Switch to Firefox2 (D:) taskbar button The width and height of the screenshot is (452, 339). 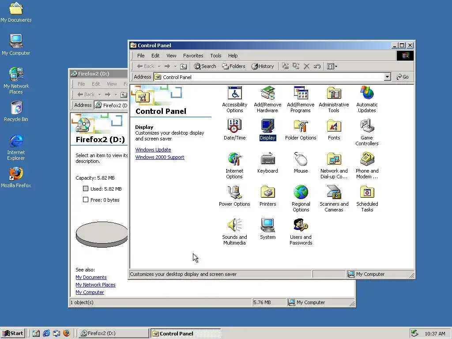coord(114,333)
